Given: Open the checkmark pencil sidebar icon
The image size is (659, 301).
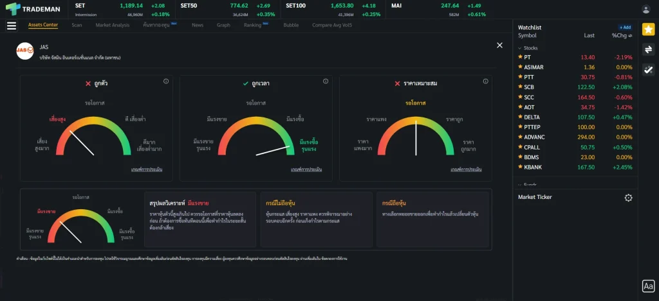Looking at the screenshot, I should (648, 70).
